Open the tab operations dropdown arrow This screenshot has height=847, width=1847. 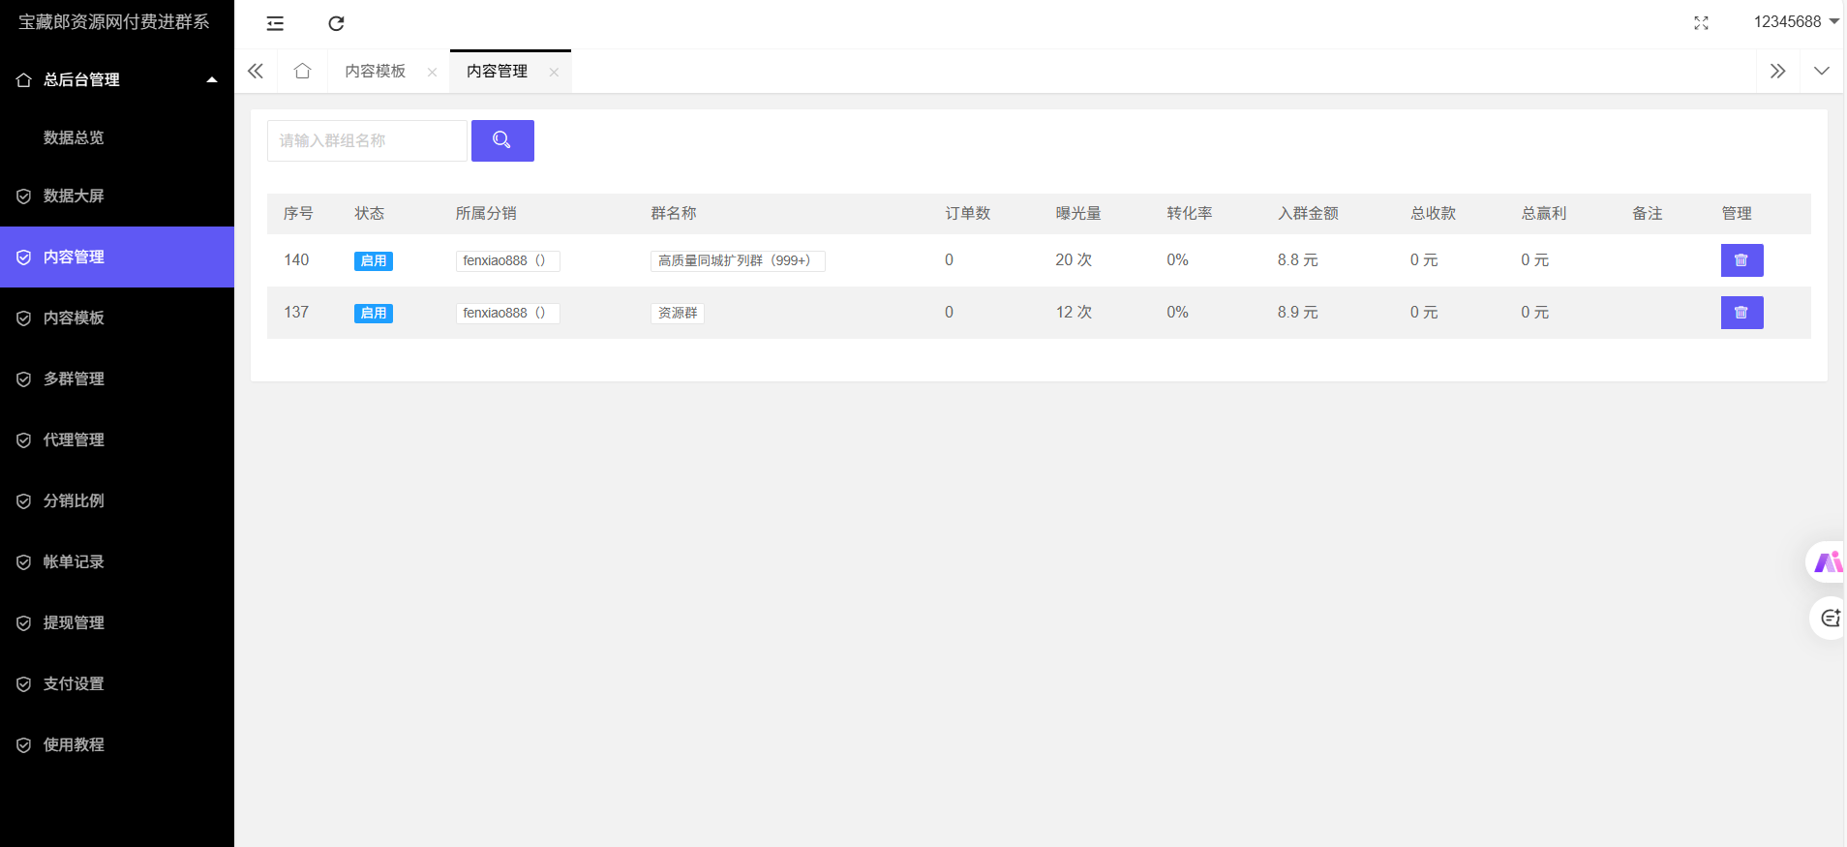coord(1821,71)
